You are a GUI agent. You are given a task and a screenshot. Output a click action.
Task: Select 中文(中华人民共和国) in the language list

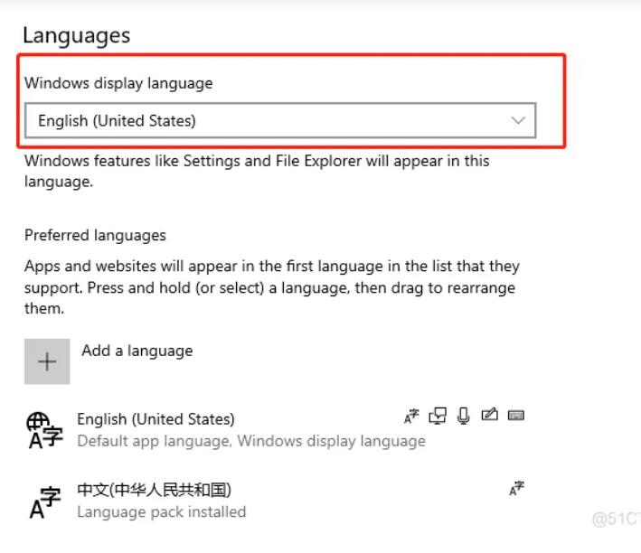click(x=154, y=491)
